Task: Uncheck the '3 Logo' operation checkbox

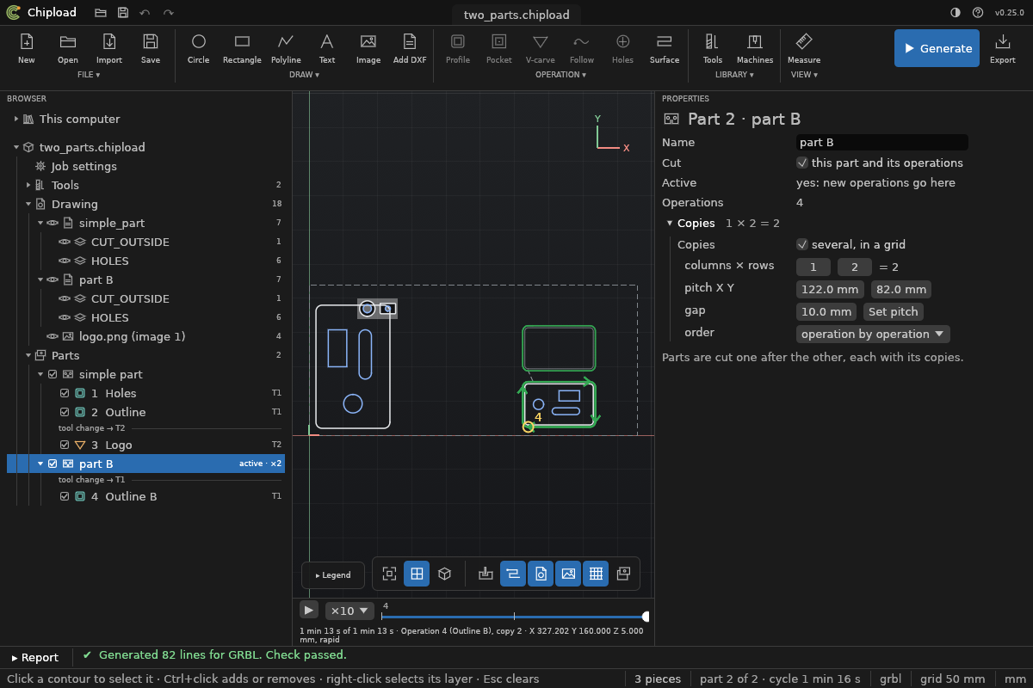Action: pyautogui.click(x=65, y=445)
